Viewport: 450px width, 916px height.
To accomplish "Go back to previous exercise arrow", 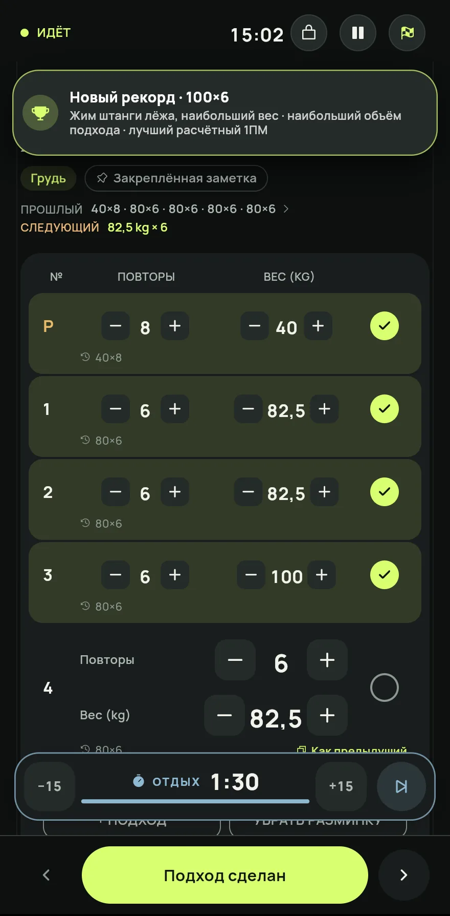I will tap(46, 875).
